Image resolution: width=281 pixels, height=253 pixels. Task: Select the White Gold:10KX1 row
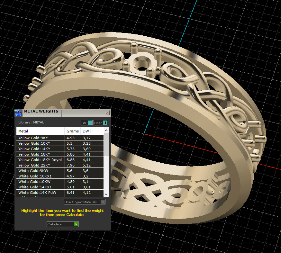(60, 176)
